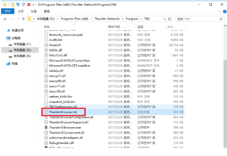Select Microsoft.VC90.ATL.manifest file
227x156 pixels.
pos(69,61)
